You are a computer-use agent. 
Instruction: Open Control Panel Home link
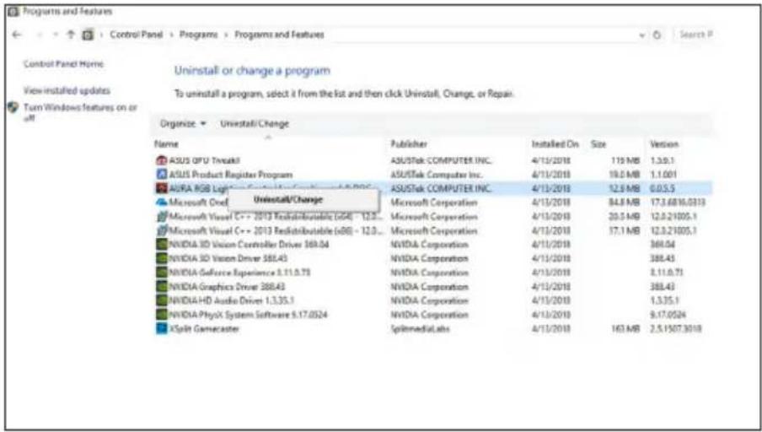coord(64,64)
